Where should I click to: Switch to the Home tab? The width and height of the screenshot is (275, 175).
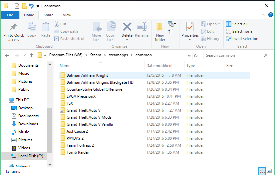point(29,15)
